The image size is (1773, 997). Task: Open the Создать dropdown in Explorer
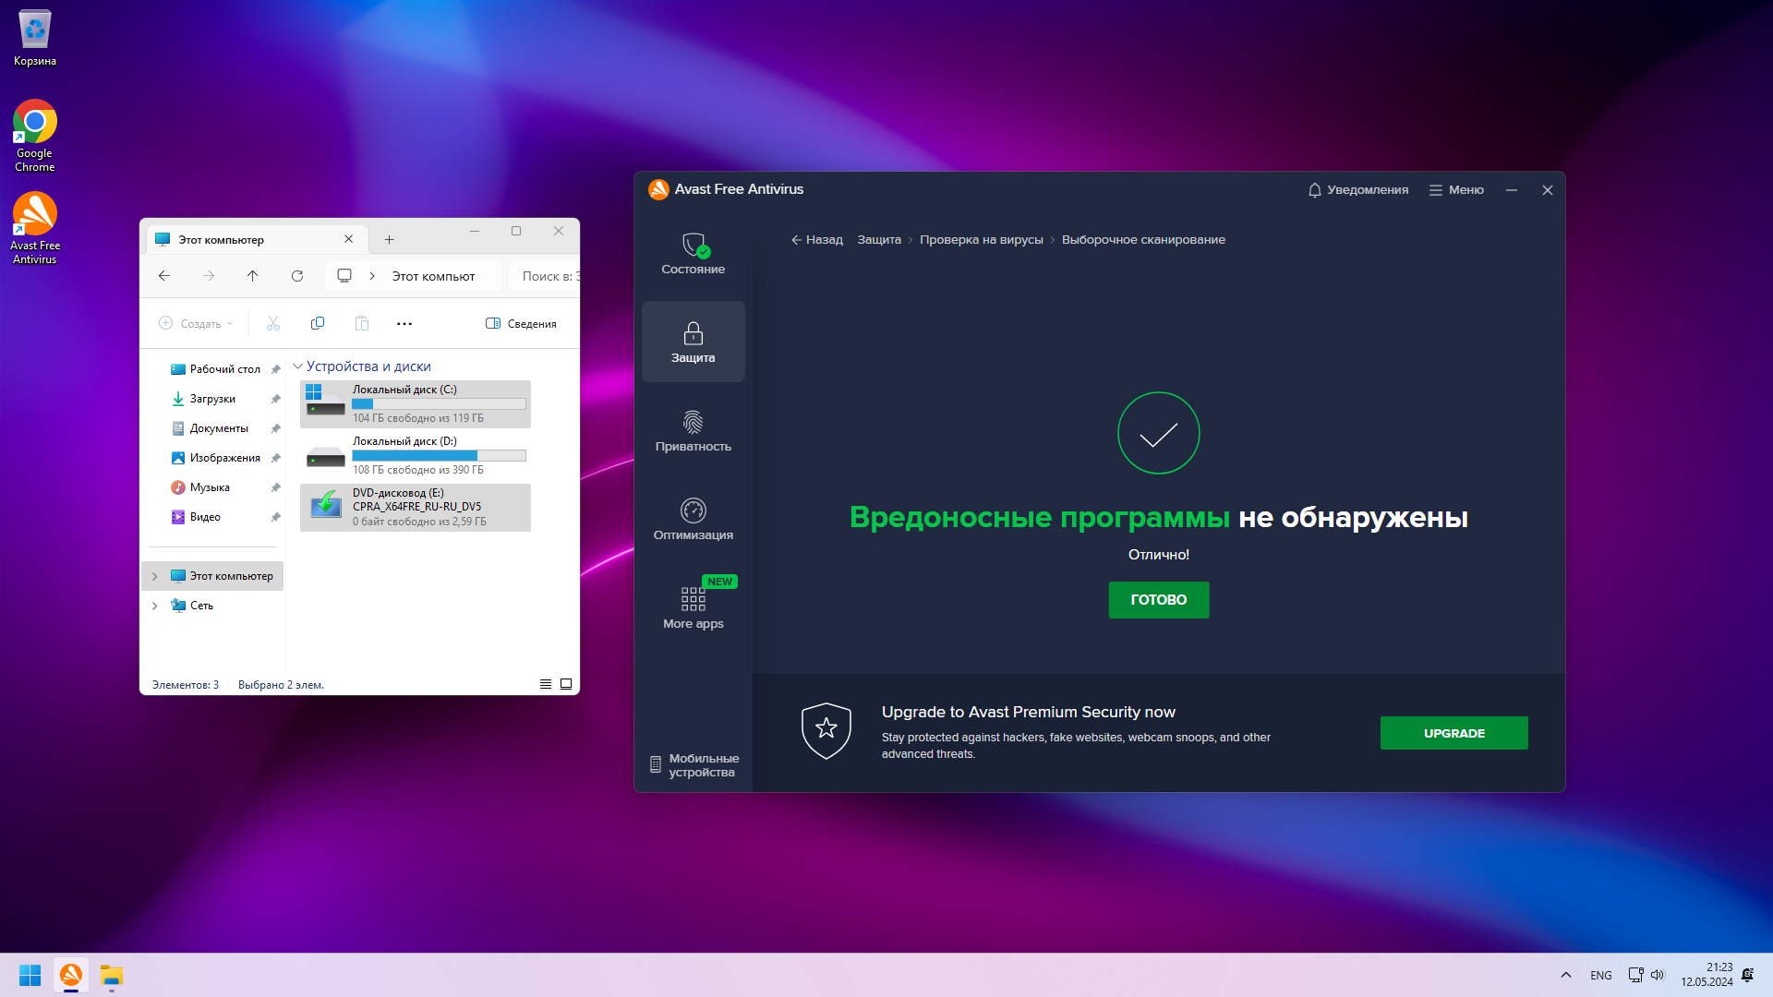[x=196, y=323]
